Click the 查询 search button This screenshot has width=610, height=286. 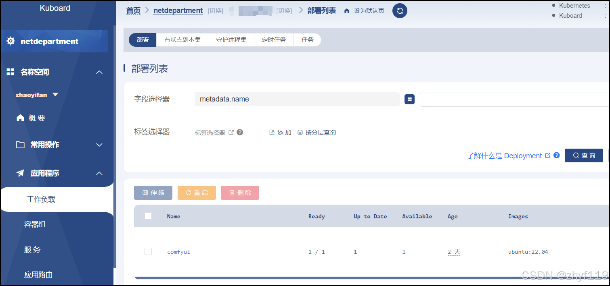click(x=584, y=155)
